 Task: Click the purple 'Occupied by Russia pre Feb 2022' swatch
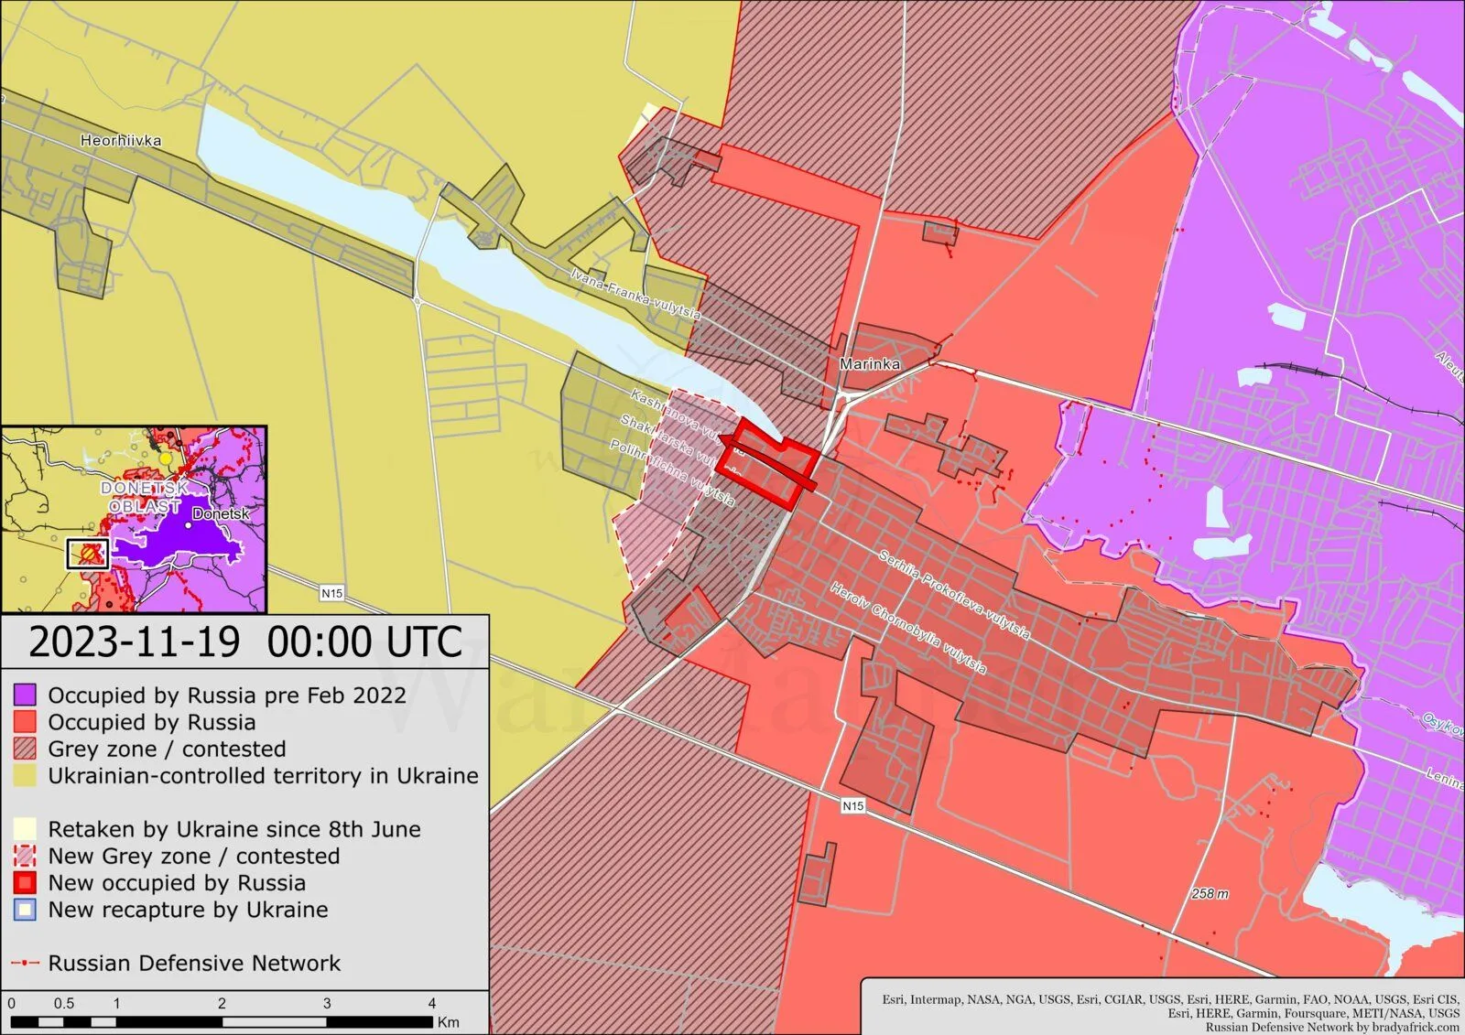point(26,695)
